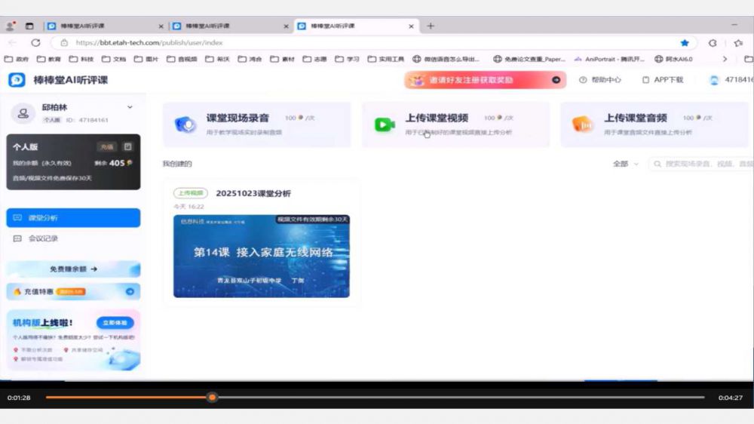
Task: Click the 立即体验 button on 机构版 banner
Action: [x=115, y=322]
